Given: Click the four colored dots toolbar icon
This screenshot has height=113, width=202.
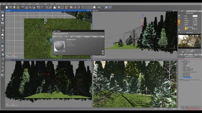Looking at the screenshot, I should pyautogui.click(x=67, y=8).
